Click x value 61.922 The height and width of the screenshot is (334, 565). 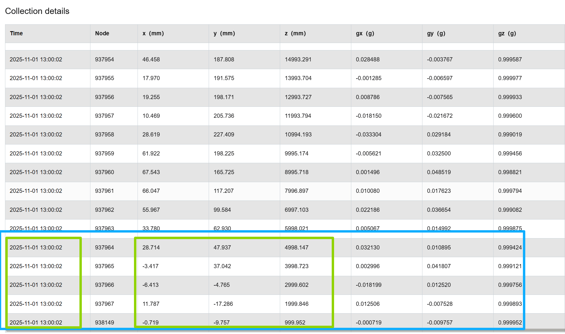click(x=151, y=154)
